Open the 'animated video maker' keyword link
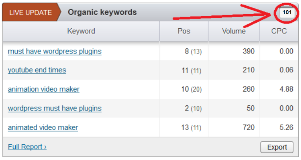This screenshot has width=301, height=160. coord(43,127)
